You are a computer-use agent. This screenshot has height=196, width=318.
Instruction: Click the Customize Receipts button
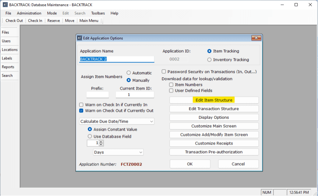214,143
